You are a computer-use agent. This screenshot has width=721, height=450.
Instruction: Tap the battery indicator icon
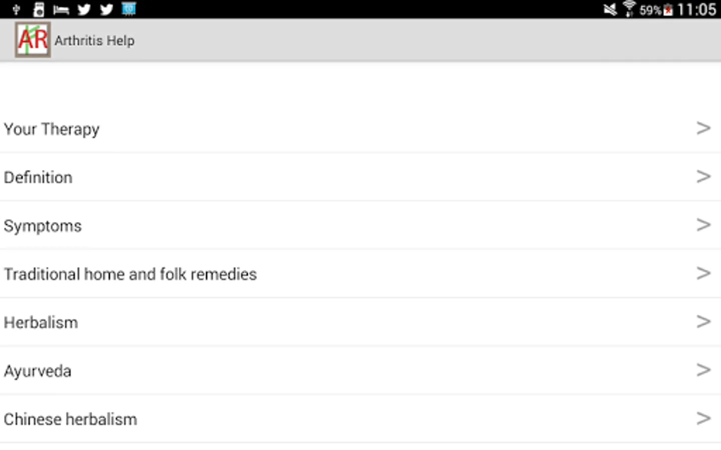click(668, 10)
